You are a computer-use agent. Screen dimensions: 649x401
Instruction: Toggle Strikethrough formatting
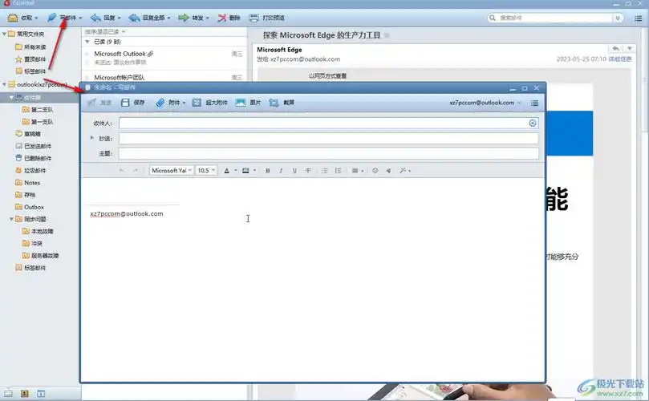click(308, 171)
